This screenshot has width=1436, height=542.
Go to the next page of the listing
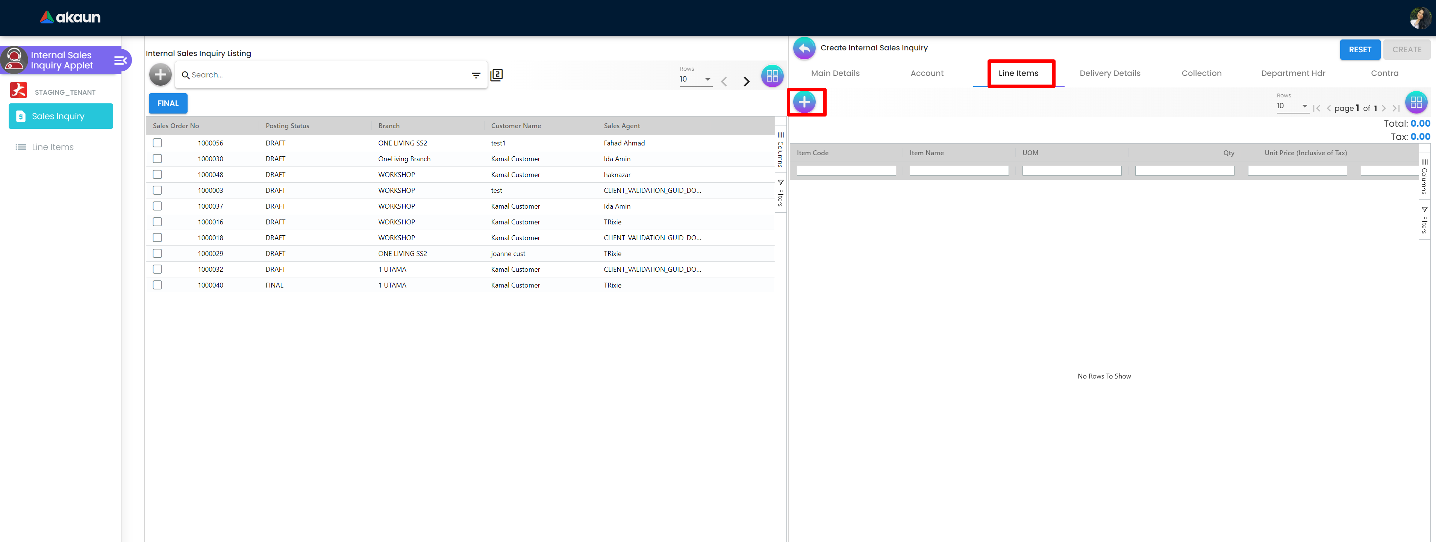(x=747, y=82)
